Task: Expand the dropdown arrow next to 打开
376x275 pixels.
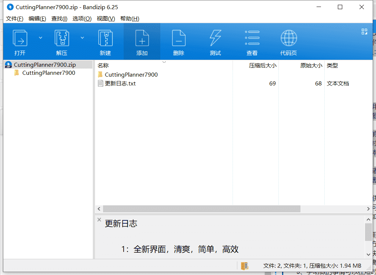Action: (x=40, y=38)
